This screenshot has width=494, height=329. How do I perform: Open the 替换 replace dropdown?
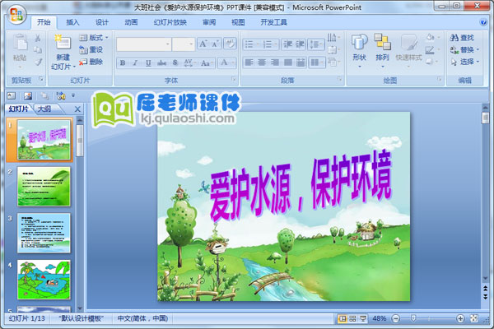point(464,49)
